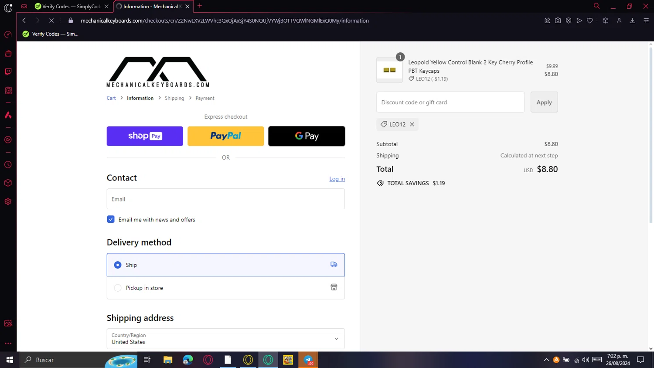Click the send arrow icon in address bar
Screen dimensions: 654x368
579,20
